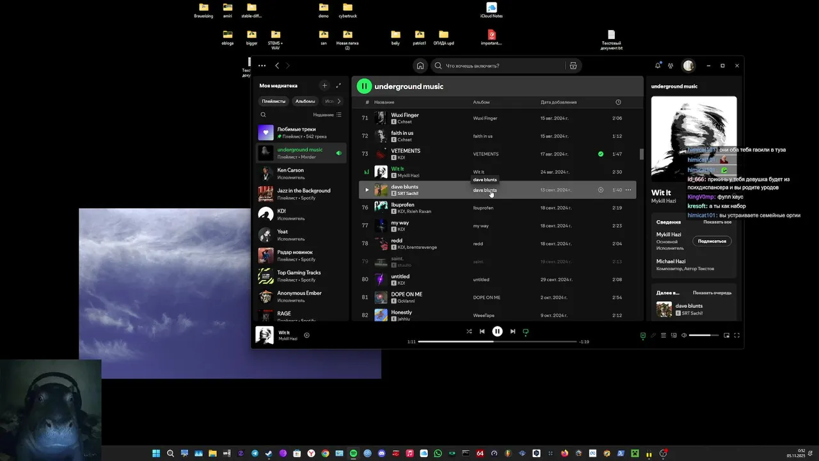Click the DOPE ON ME track title
Viewport: 819px width, 461px height.
point(407,295)
